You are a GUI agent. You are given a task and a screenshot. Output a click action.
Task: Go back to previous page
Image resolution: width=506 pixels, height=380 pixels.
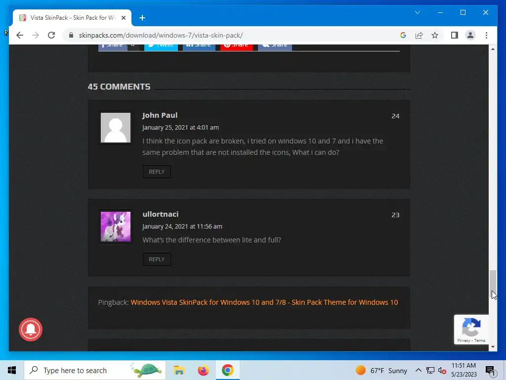click(20, 35)
